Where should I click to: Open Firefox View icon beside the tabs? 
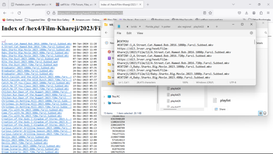4,5
